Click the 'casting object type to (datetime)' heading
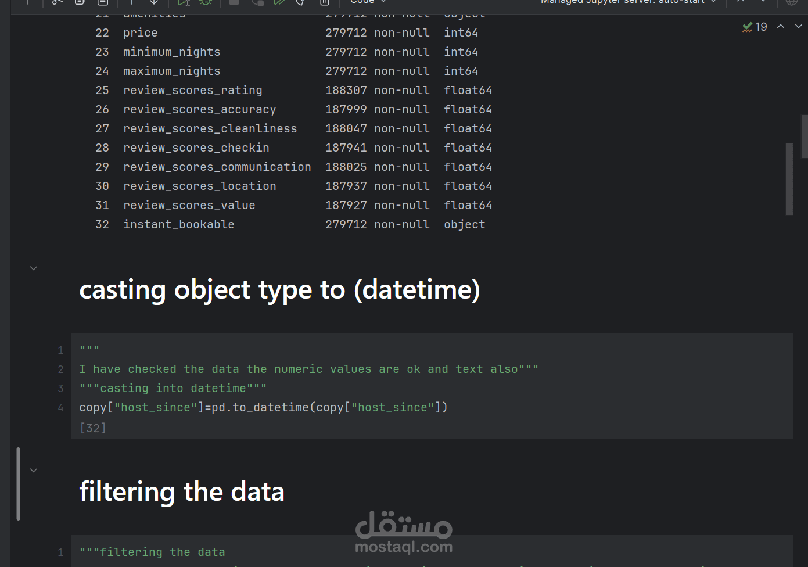The width and height of the screenshot is (808, 567). (x=279, y=289)
